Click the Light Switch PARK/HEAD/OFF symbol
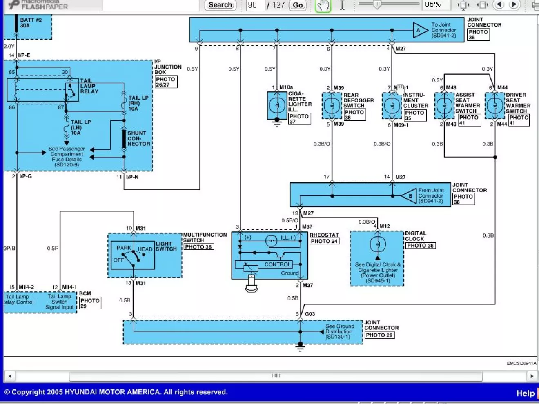Screen dimensions: 539x404 133,255
